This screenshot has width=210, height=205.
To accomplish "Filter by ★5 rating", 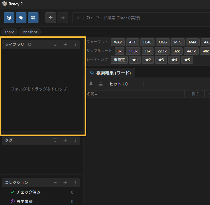I will point(187,60).
